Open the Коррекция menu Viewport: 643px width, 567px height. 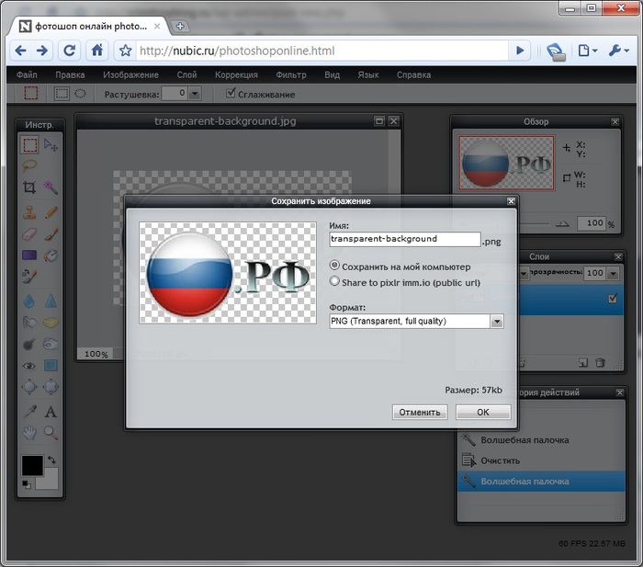click(236, 75)
